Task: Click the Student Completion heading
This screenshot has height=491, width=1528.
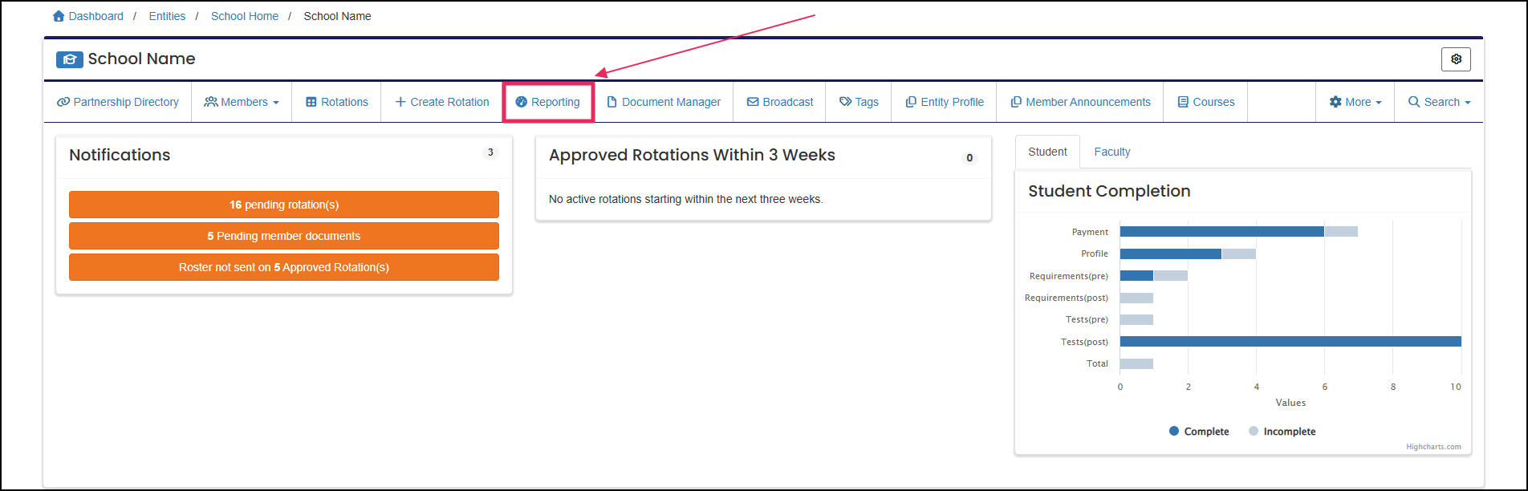Action: 1109,191
